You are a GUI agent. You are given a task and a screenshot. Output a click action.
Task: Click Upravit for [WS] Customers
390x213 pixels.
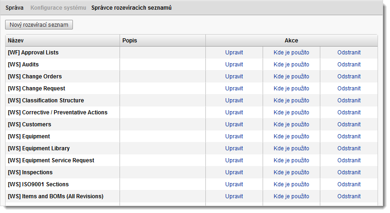234,124
